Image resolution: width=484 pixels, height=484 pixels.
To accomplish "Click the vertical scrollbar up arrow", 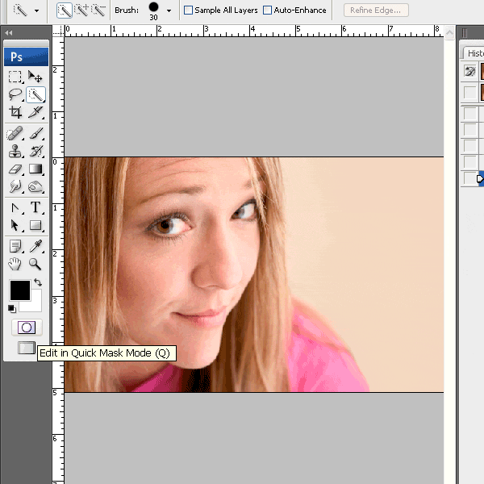I will [x=449, y=32].
